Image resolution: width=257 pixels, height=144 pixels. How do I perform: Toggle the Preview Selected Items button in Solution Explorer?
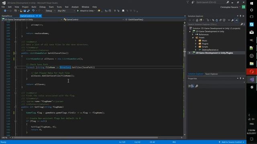click(237, 20)
